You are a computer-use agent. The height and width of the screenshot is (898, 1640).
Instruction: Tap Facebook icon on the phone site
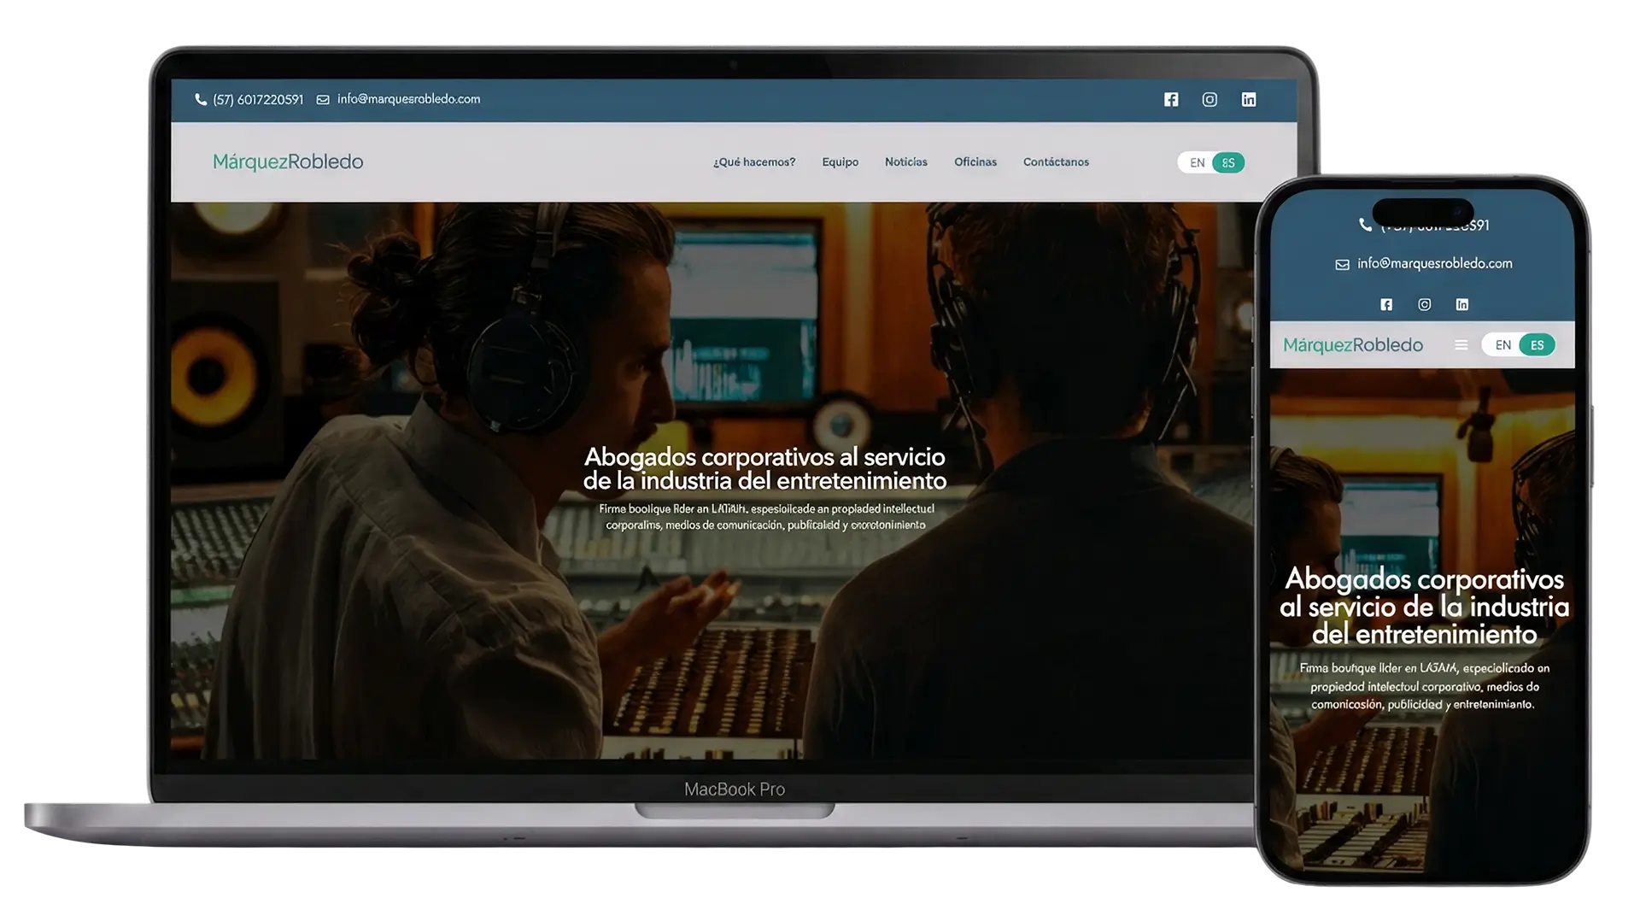coord(1386,304)
